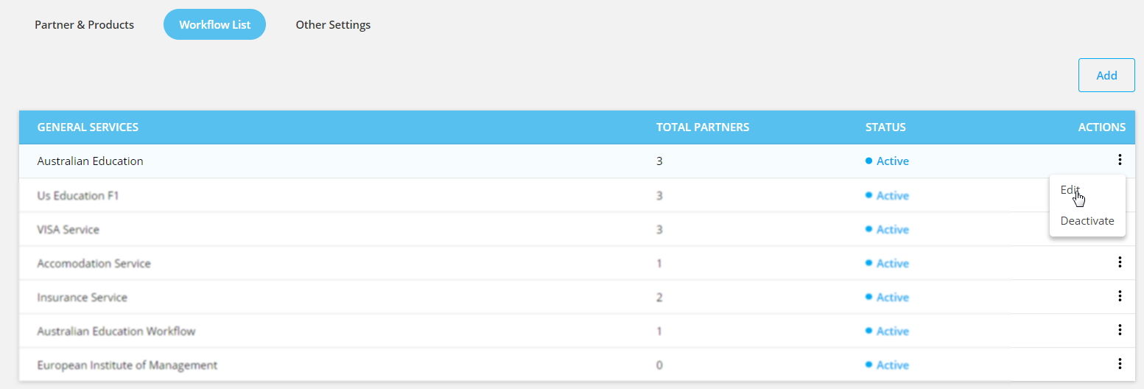Screen dimensions: 1144x389
Task: Click the Insurance Service row name
Action: pos(82,297)
